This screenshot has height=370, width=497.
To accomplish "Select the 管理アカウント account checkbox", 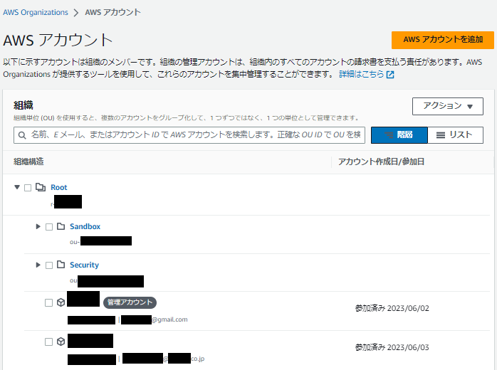I will (49, 303).
